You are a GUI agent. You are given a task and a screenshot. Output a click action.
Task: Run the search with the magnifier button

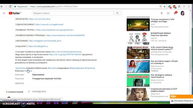pyautogui.click(x=117, y=13)
